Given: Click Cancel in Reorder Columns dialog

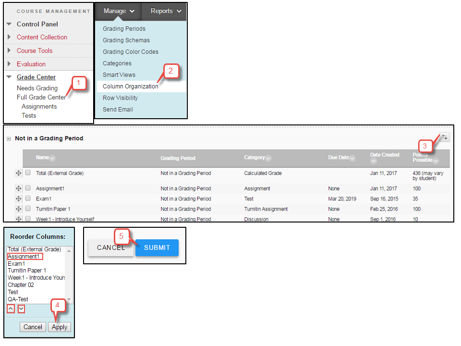Looking at the screenshot, I should (33, 327).
